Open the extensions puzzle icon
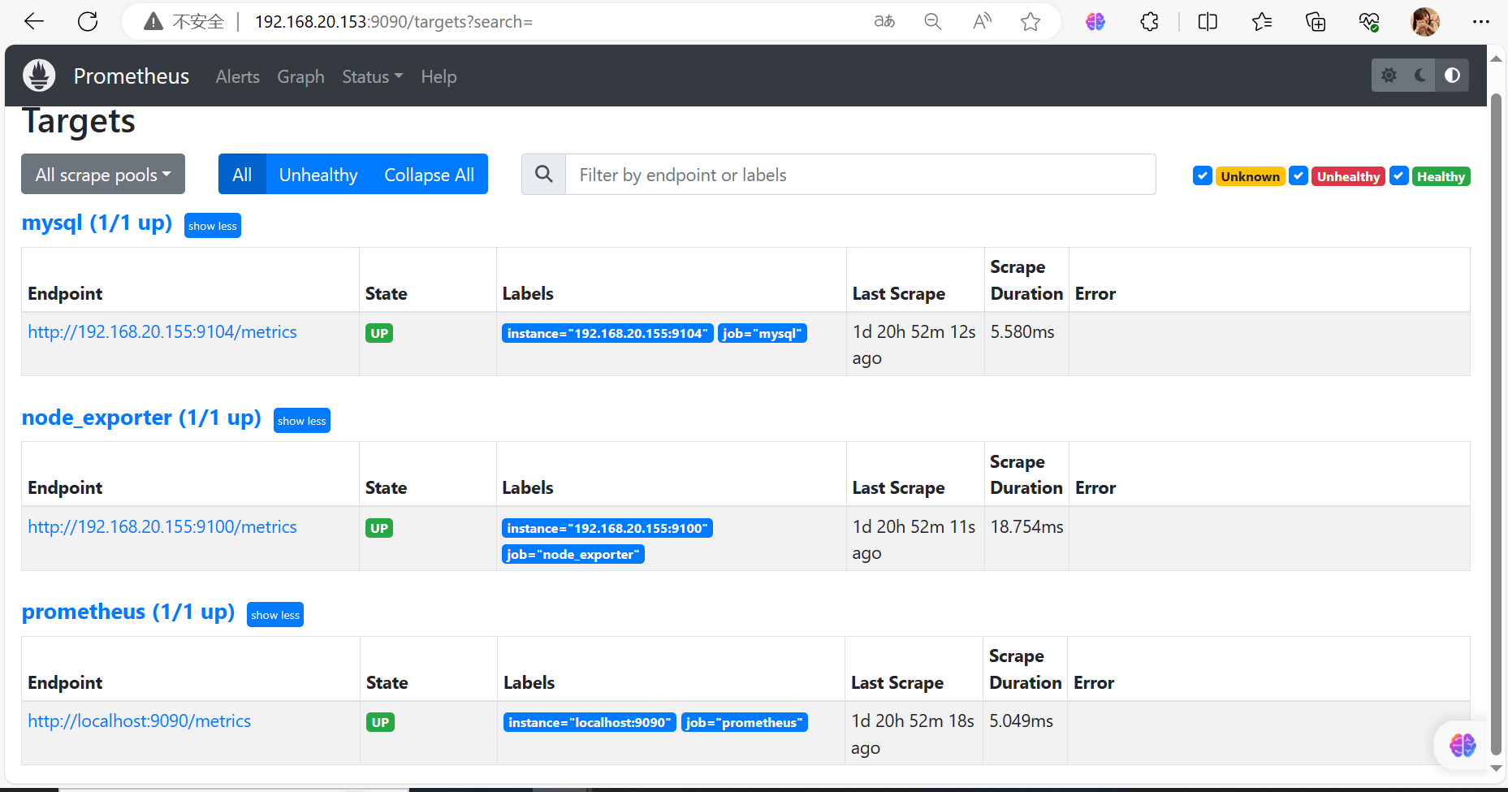Image resolution: width=1508 pixels, height=792 pixels. point(1149,22)
